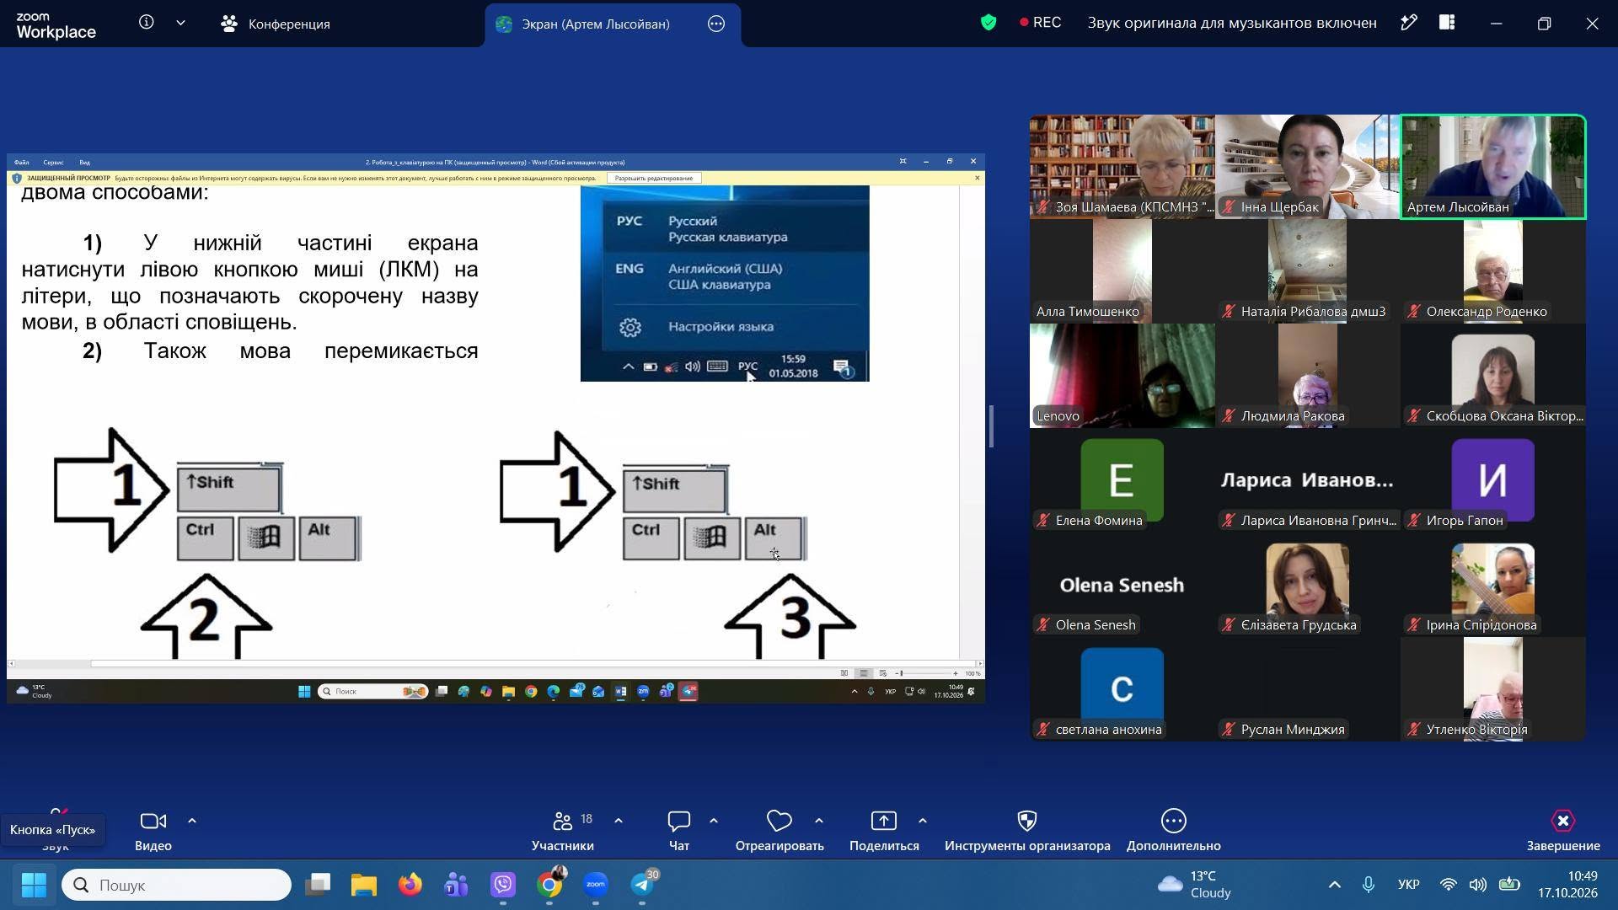This screenshot has width=1618, height=910.
Task: Click Поделиться to share screen
Action: [x=884, y=831]
